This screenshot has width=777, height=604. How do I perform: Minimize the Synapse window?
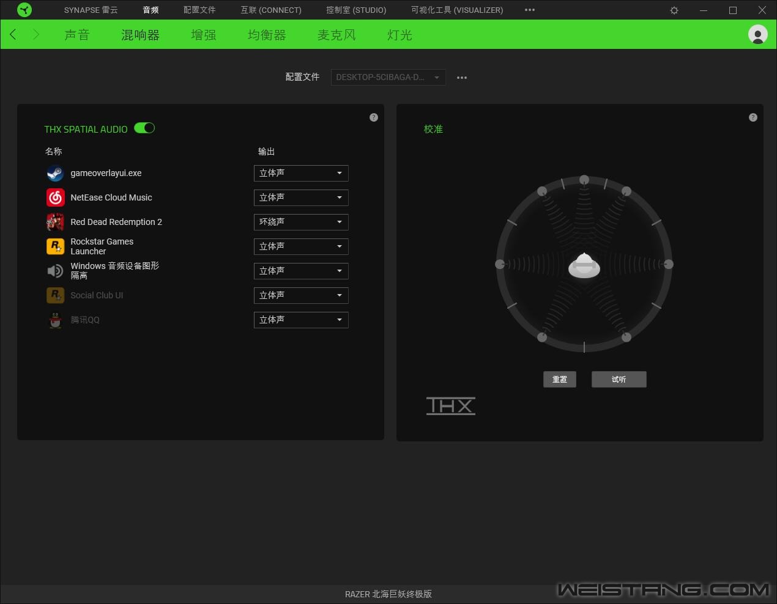point(704,10)
